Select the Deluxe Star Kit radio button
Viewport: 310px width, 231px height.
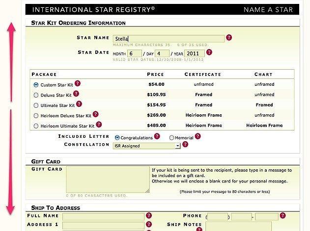36,95
